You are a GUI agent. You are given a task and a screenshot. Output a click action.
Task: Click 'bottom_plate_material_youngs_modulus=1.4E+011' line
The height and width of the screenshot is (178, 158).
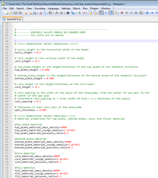pyautogui.click(x=47, y=145)
